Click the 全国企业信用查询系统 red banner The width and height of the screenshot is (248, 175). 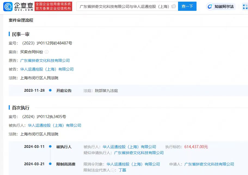pos(53,7)
